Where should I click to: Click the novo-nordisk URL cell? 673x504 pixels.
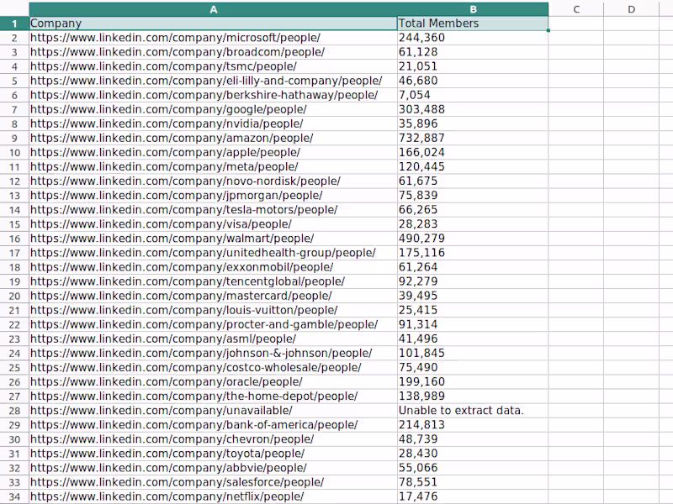[x=214, y=181]
